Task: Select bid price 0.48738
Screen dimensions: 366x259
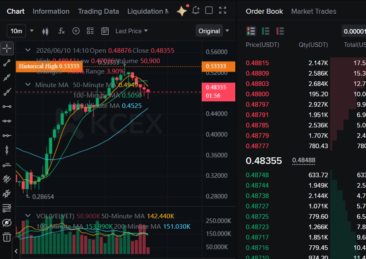Action: (x=257, y=196)
